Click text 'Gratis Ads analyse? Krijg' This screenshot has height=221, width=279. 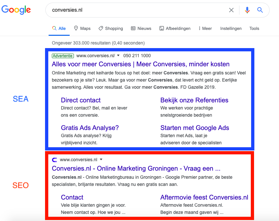pyautogui.click(x=86, y=136)
